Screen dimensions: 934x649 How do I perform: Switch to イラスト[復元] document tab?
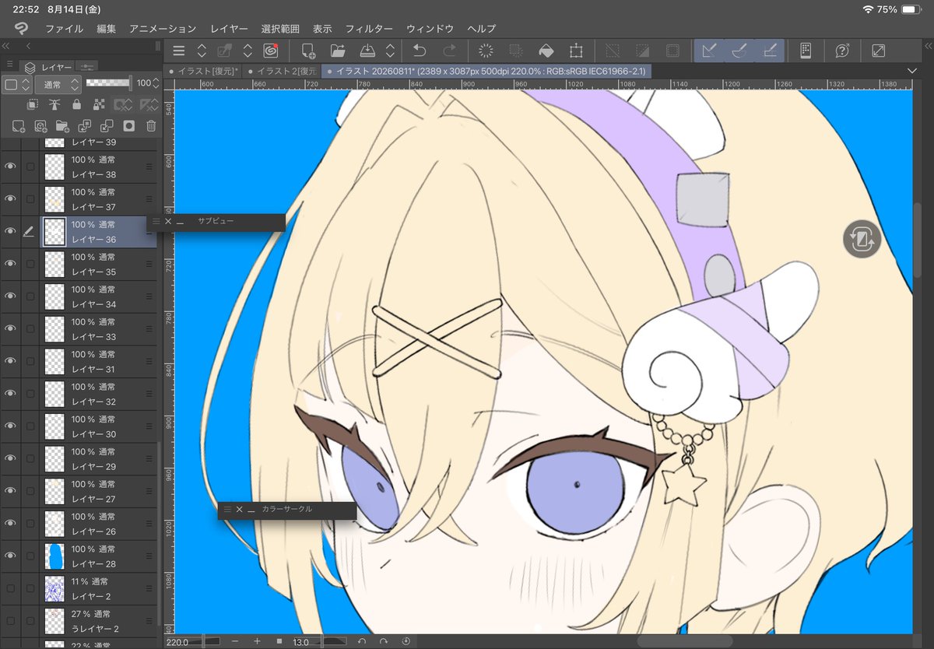click(x=204, y=71)
